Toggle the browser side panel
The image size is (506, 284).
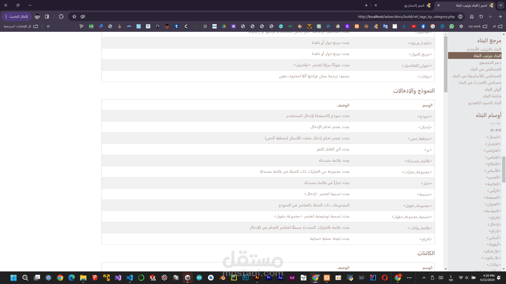47,17
